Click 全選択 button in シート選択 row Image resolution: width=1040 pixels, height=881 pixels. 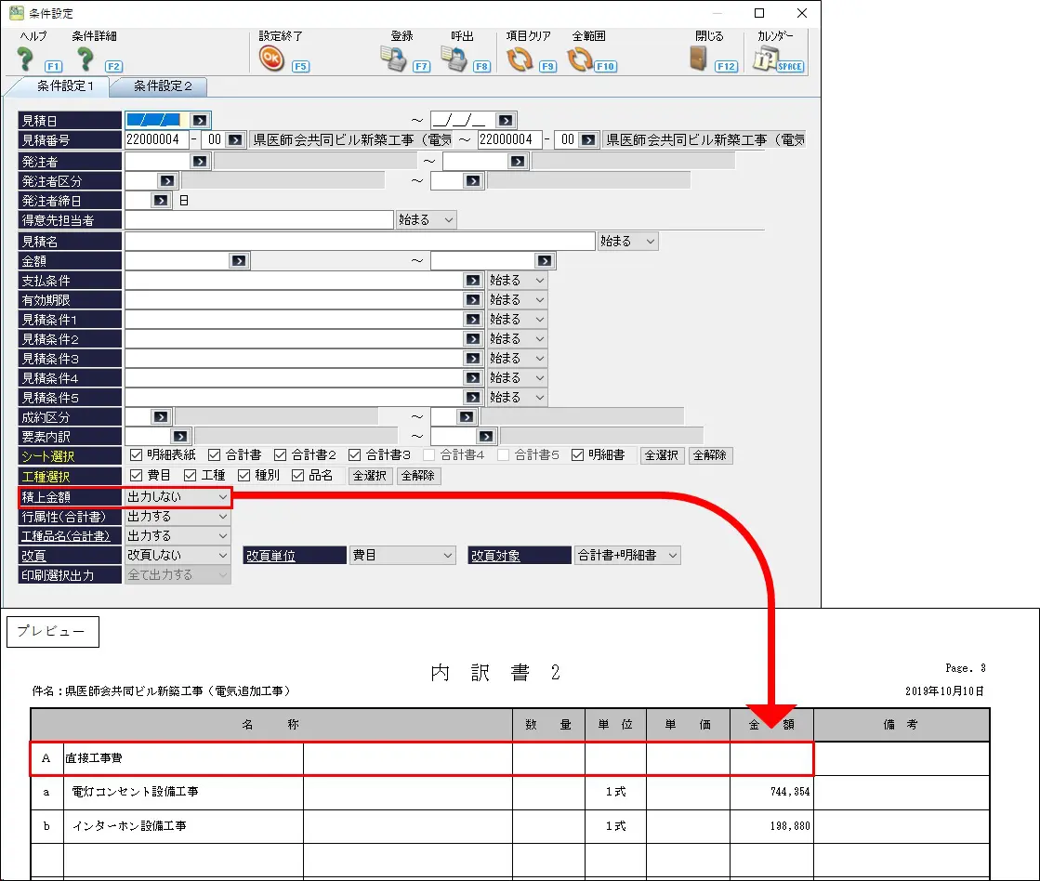pos(663,455)
